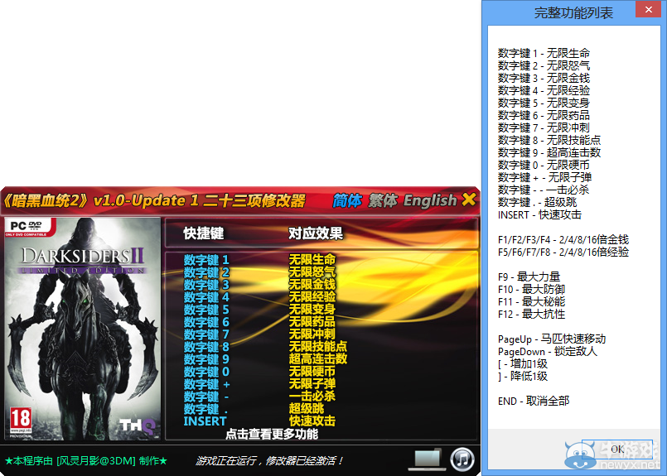Click the 对应效果 column header

316,233
